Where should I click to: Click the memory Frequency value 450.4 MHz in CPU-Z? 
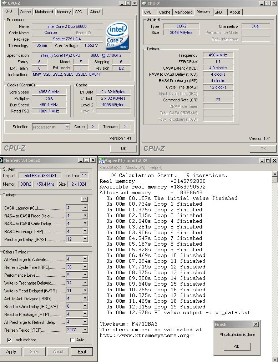(218, 55)
